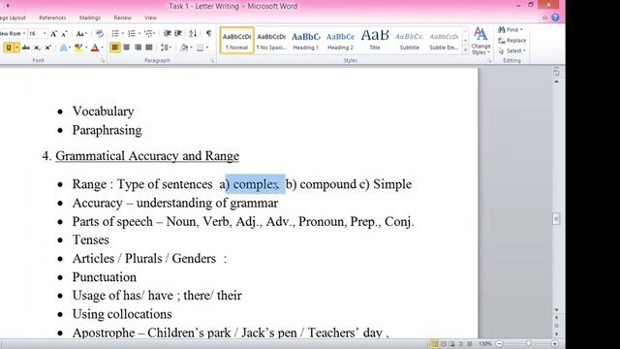This screenshot has width=620, height=349.
Task: Open the Review tab
Action: tap(123, 17)
